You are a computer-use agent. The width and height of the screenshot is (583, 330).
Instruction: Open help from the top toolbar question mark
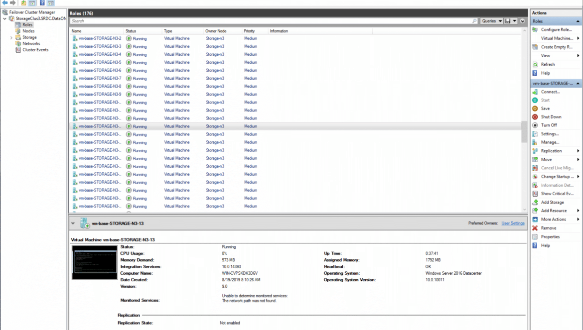[x=42, y=3]
